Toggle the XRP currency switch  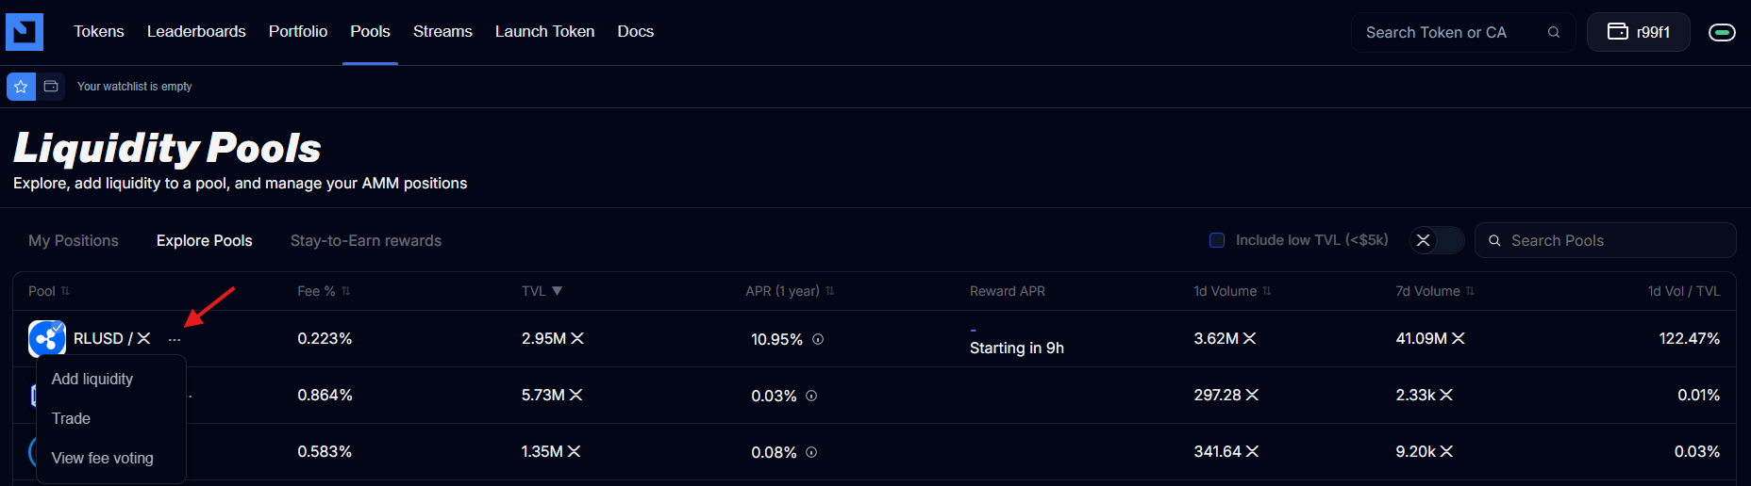click(x=1436, y=240)
